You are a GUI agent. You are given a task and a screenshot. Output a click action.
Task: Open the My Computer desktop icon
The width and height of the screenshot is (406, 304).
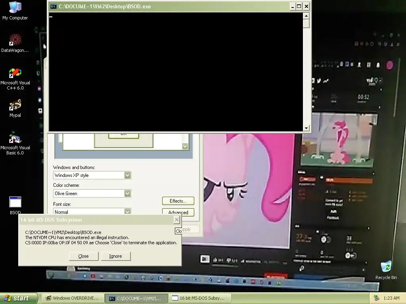pyautogui.click(x=15, y=10)
